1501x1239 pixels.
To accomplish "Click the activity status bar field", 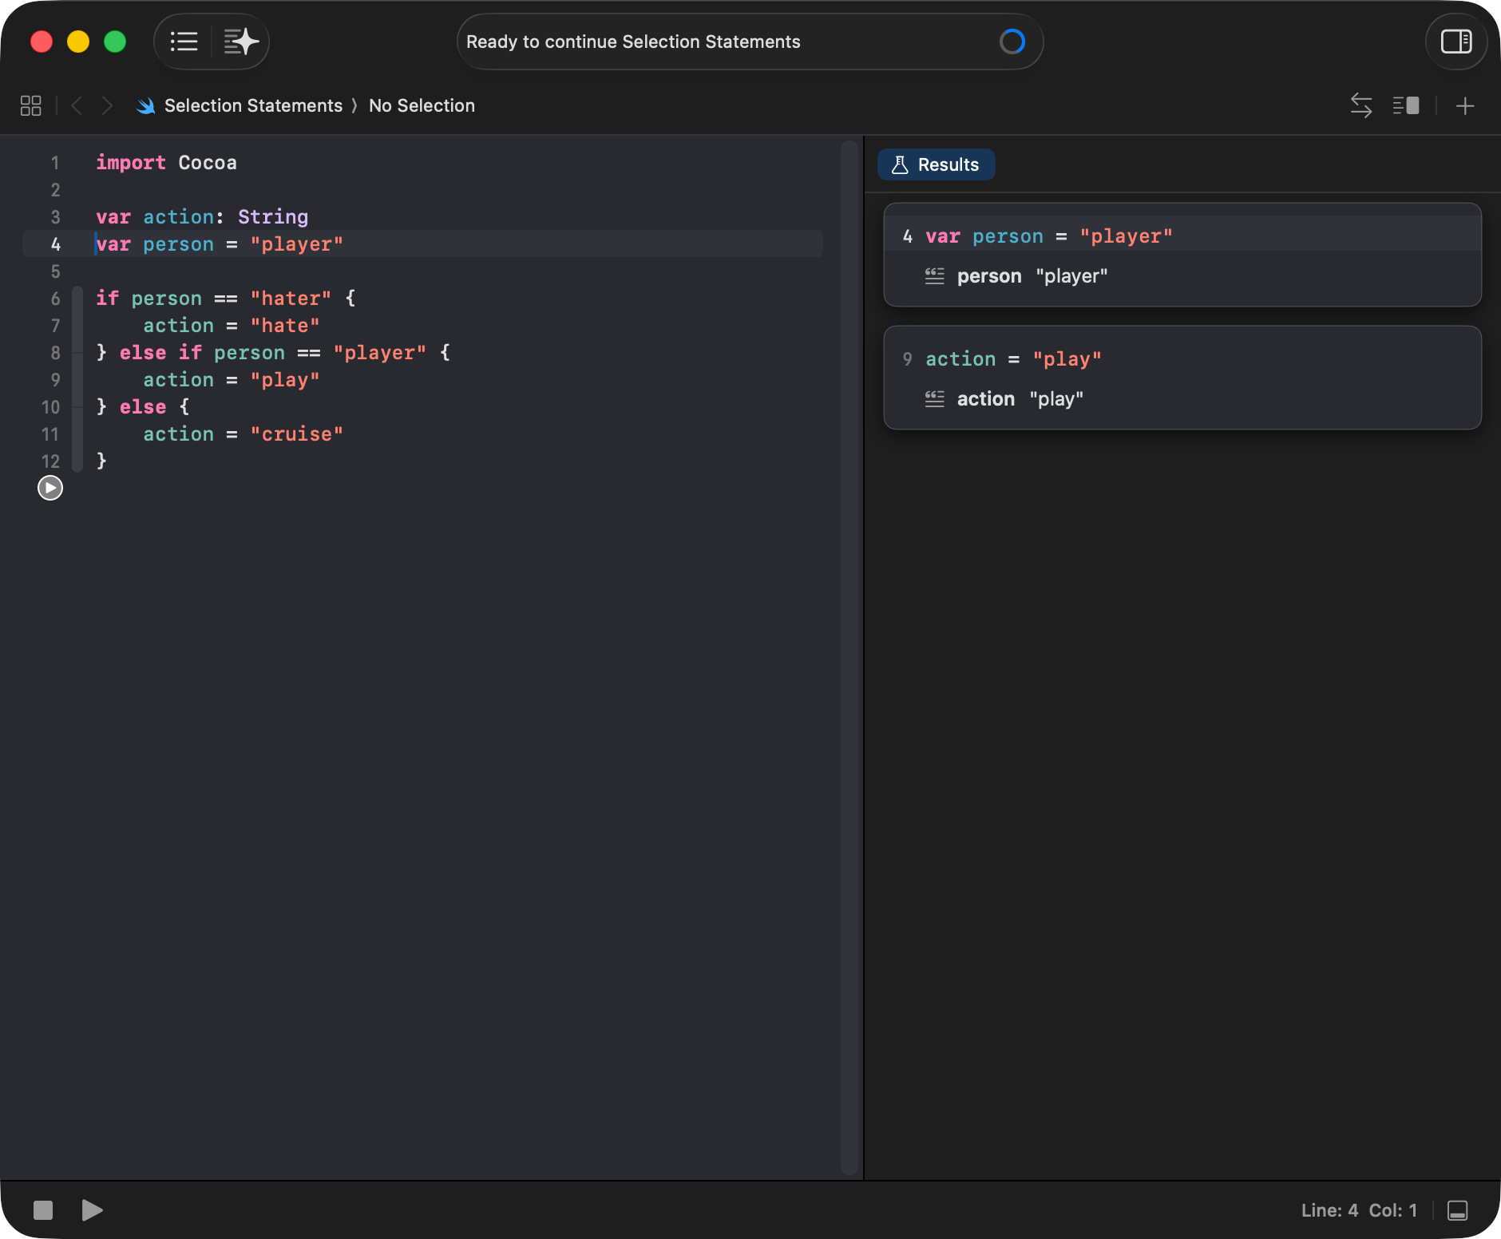I will (749, 42).
